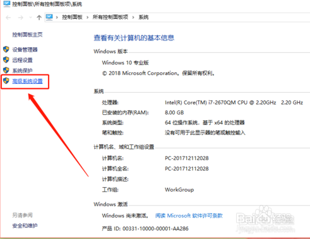This screenshot has width=310, height=239.
Task: Click shield icon next to 设备管理器
Action: 6,49
